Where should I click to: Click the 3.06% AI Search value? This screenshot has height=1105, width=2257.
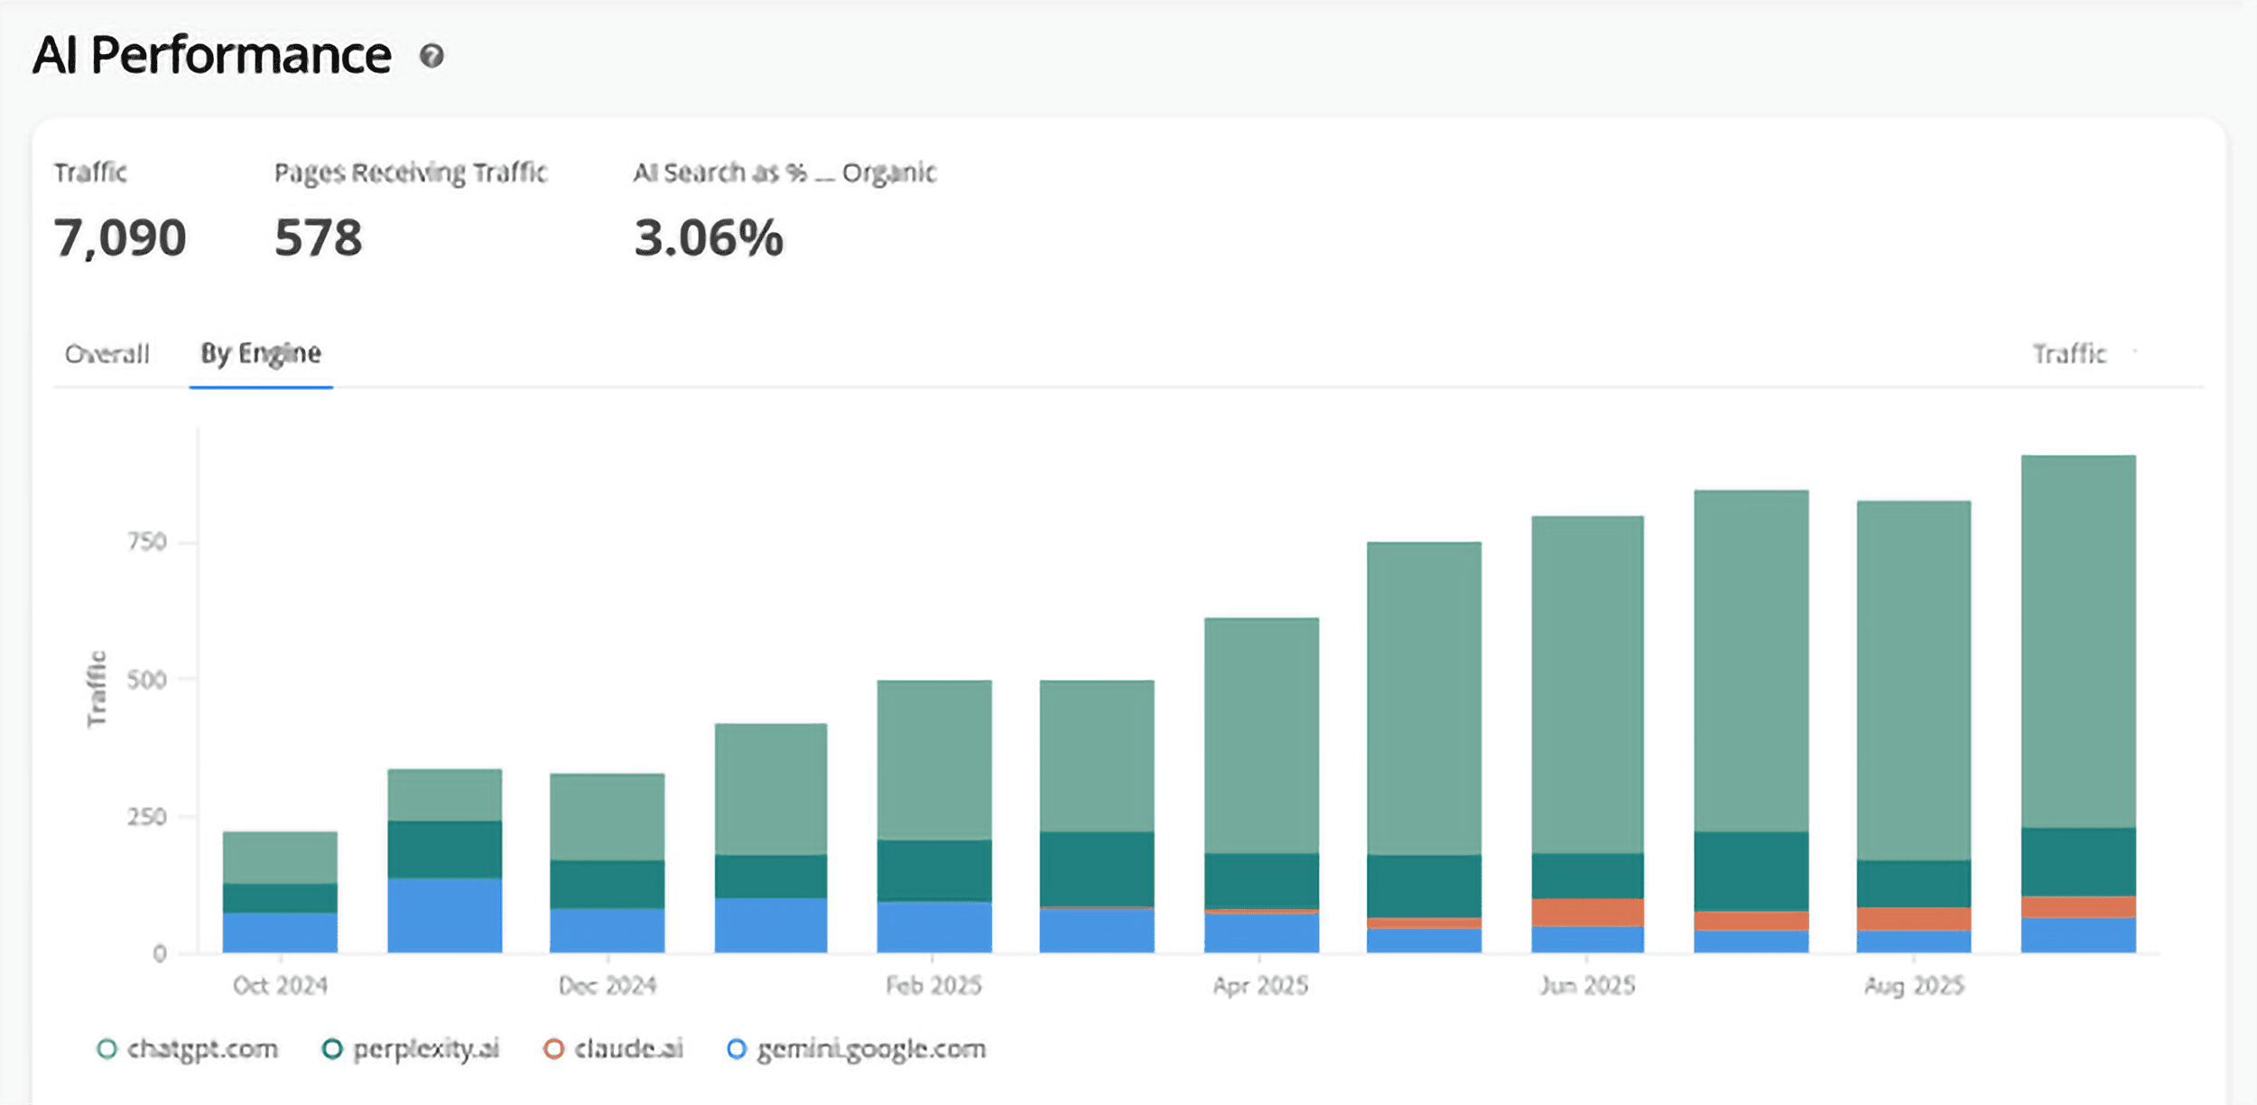[x=709, y=238]
